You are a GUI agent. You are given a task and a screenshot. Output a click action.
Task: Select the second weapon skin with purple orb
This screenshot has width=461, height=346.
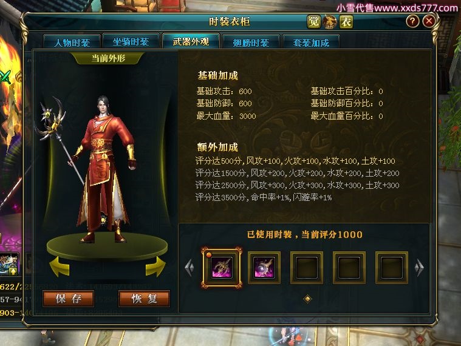264,267
